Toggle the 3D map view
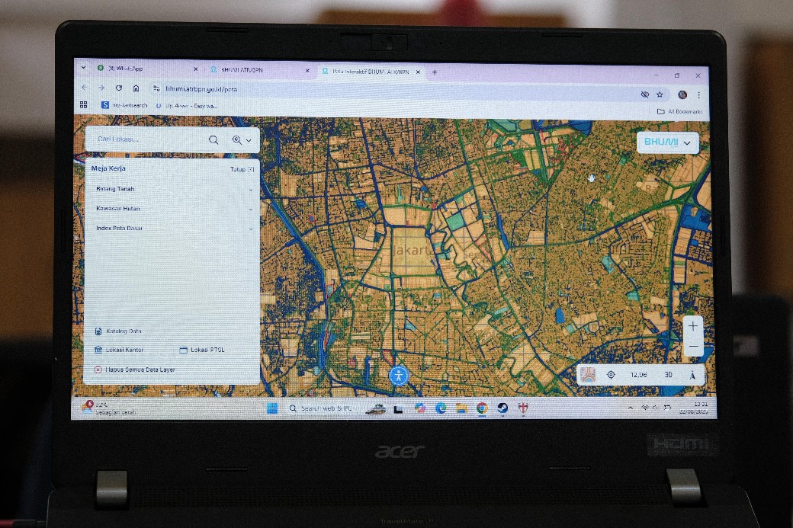793x528 pixels. click(668, 375)
